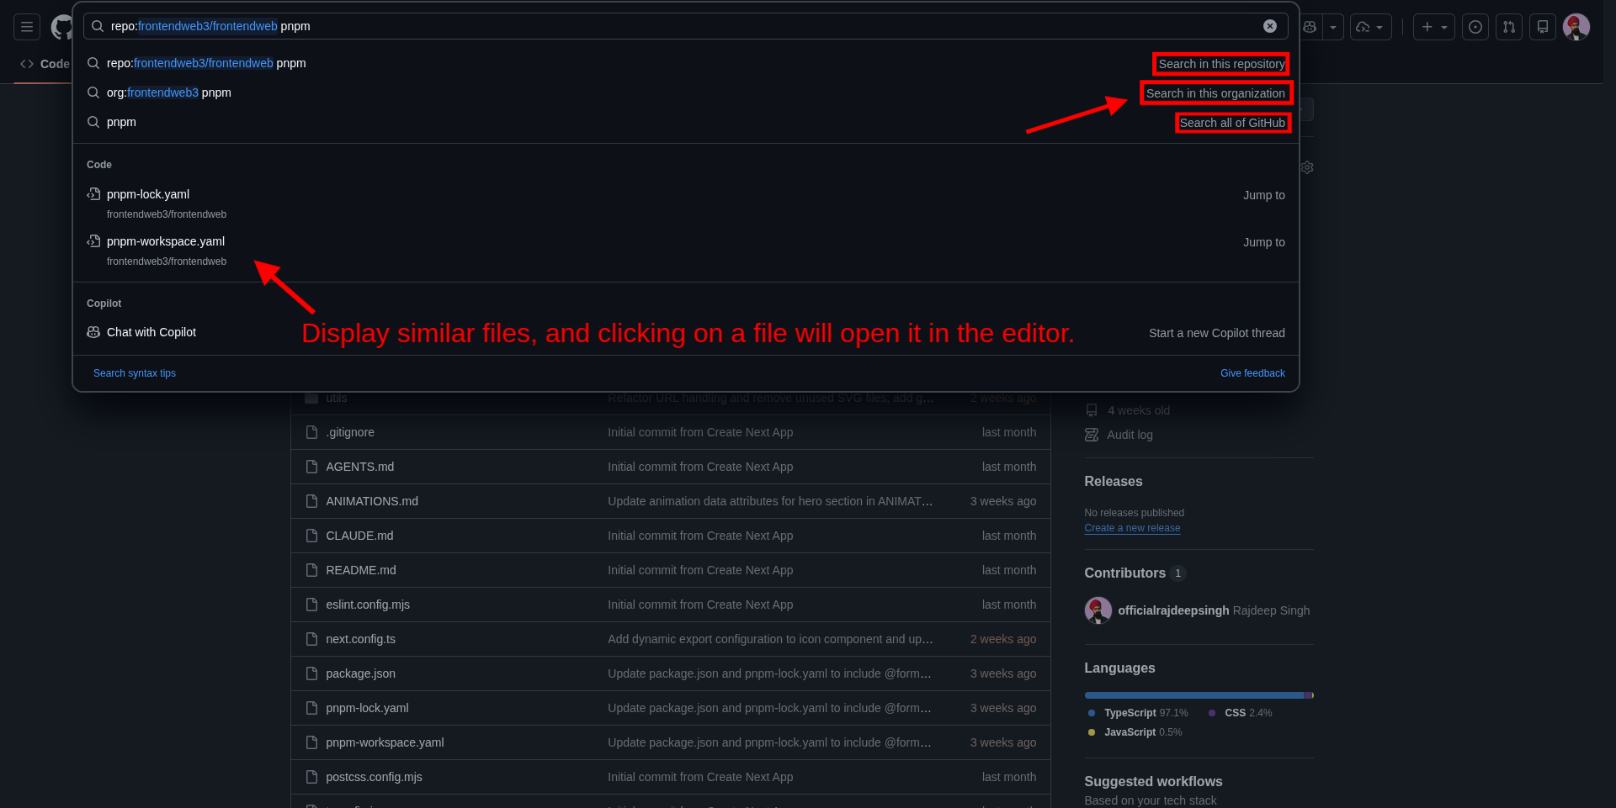
Task: Click the file icon next to eslint.config.mjs
Action: [x=311, y=605]
